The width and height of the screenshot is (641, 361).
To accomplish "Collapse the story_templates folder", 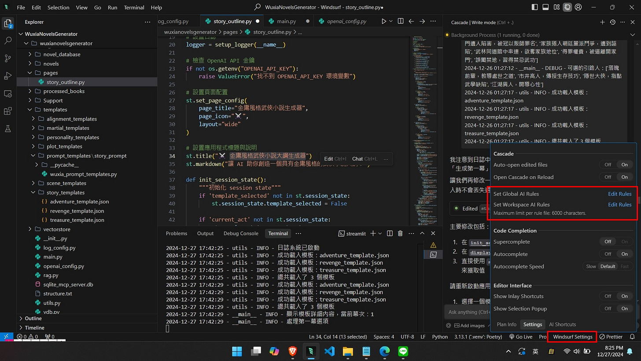I will (x=66, y=192).
